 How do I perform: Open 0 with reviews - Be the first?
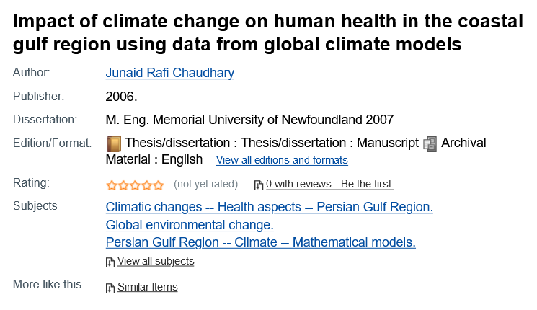(329, 184)
